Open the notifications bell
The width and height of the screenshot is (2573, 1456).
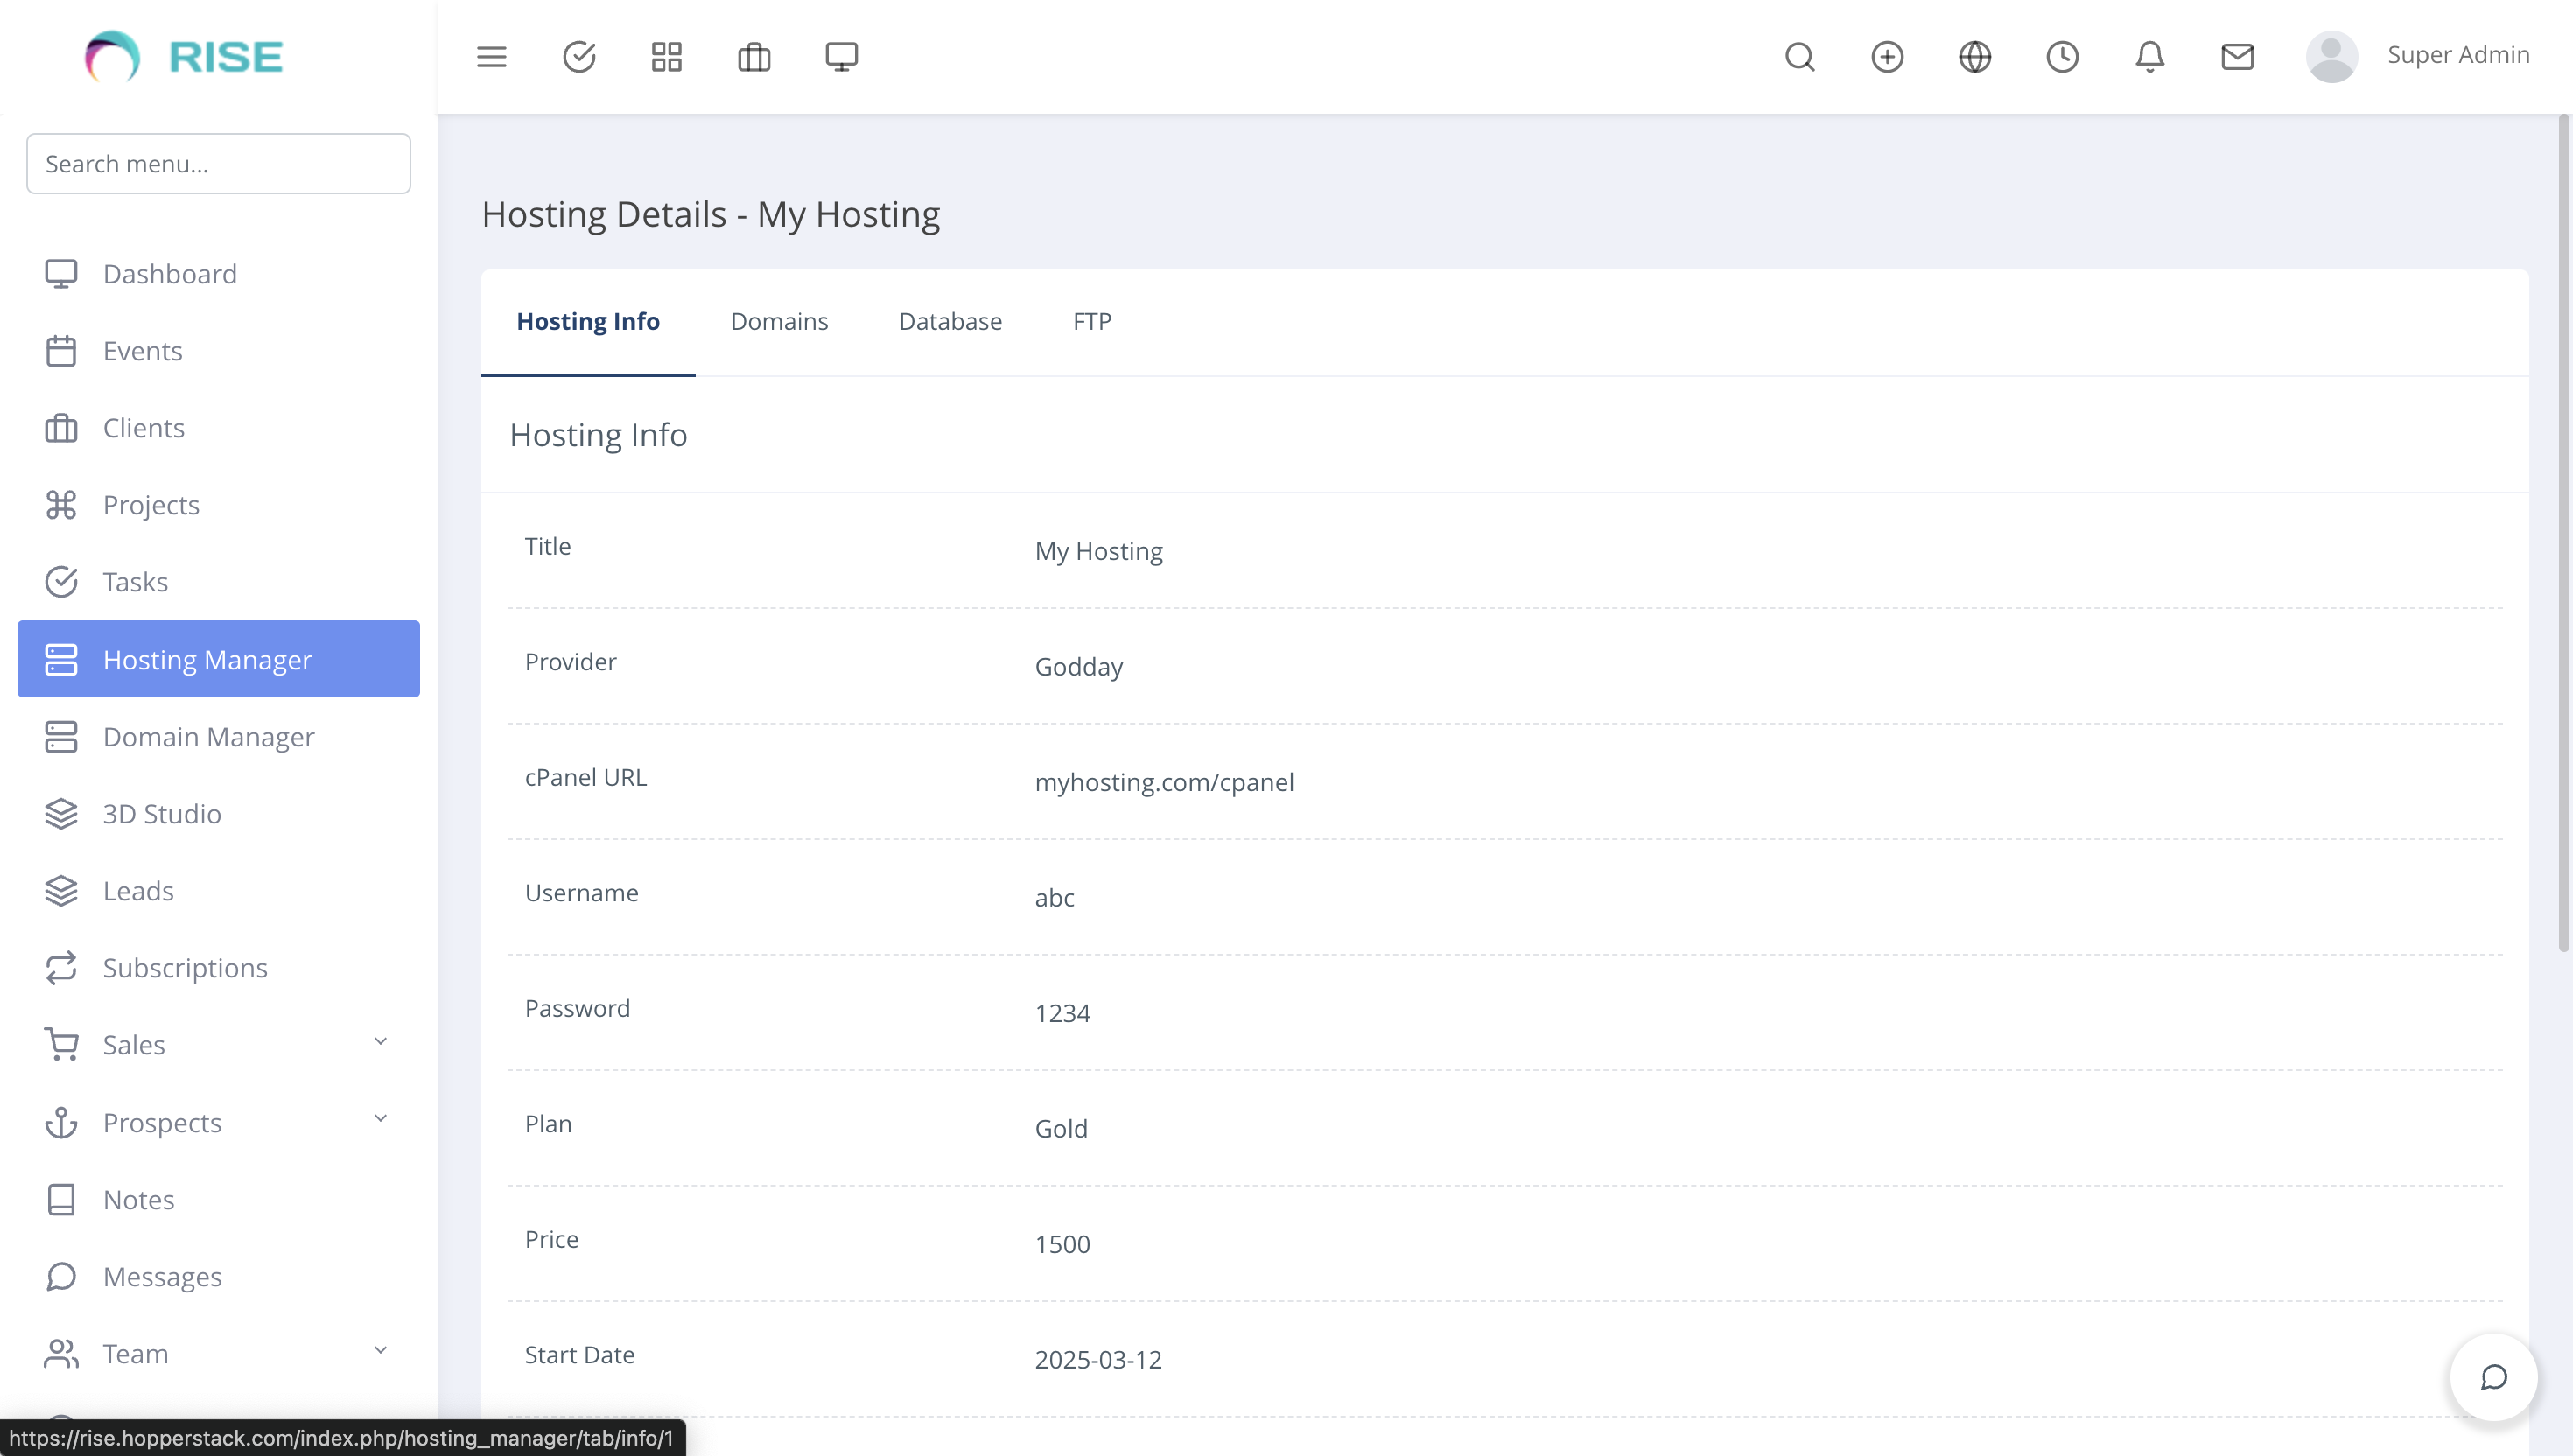tap(2149, 57)
